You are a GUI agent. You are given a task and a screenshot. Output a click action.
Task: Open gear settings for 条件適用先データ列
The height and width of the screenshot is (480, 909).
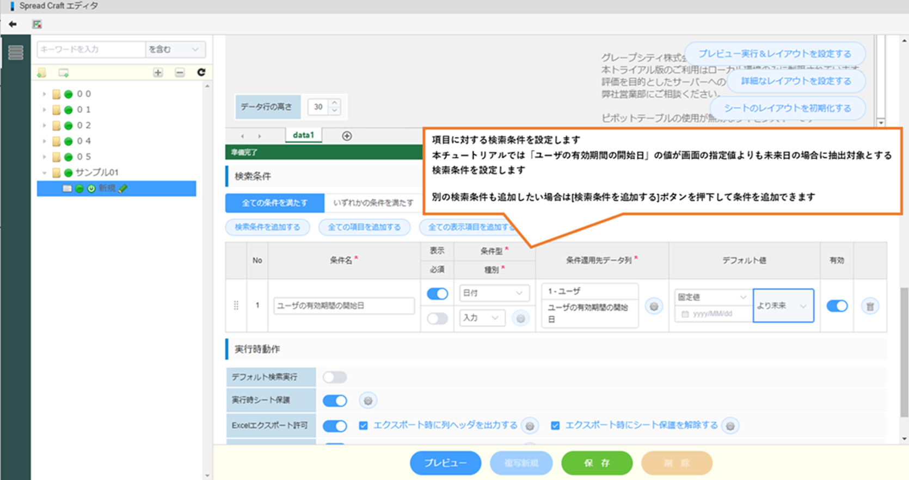(x=654, y=307)
